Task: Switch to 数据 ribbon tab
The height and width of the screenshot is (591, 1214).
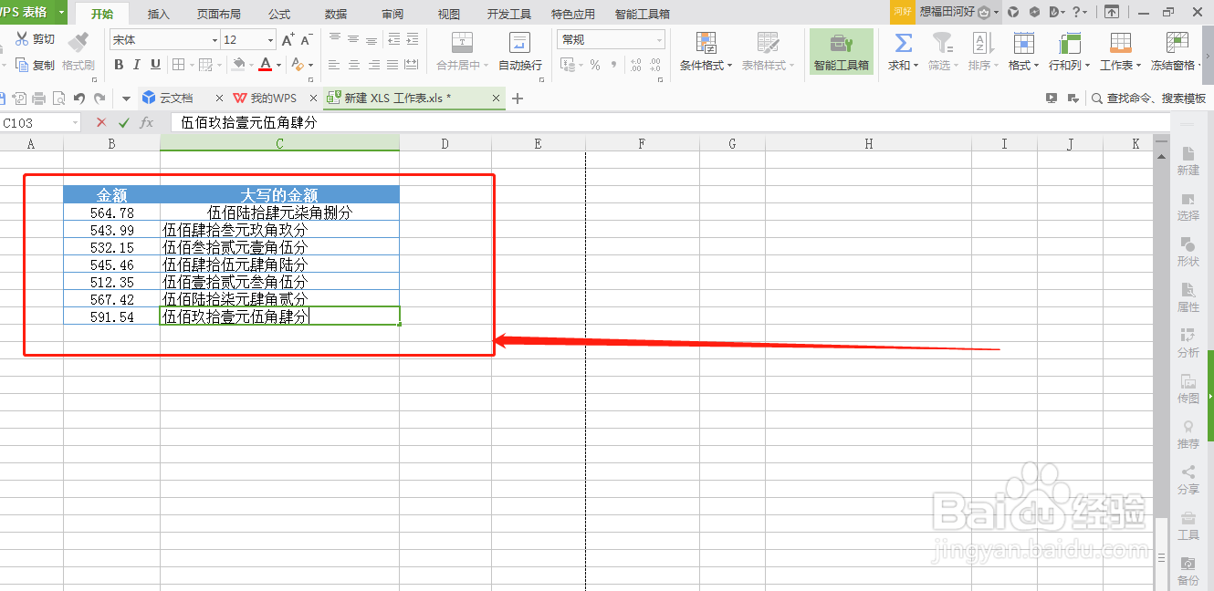Action: [x=336, y=15]
